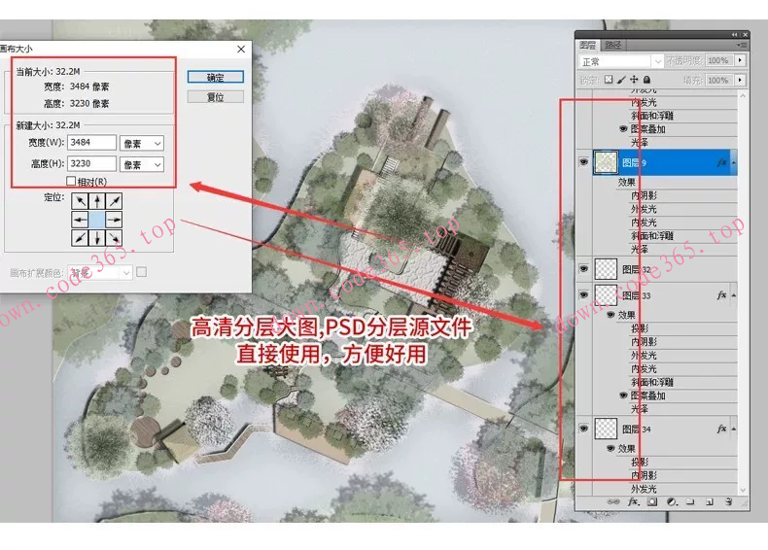This screenshot has height=550, width=768.
Task: Click fx badge on 图层 34 row
Action: point(721,430)
